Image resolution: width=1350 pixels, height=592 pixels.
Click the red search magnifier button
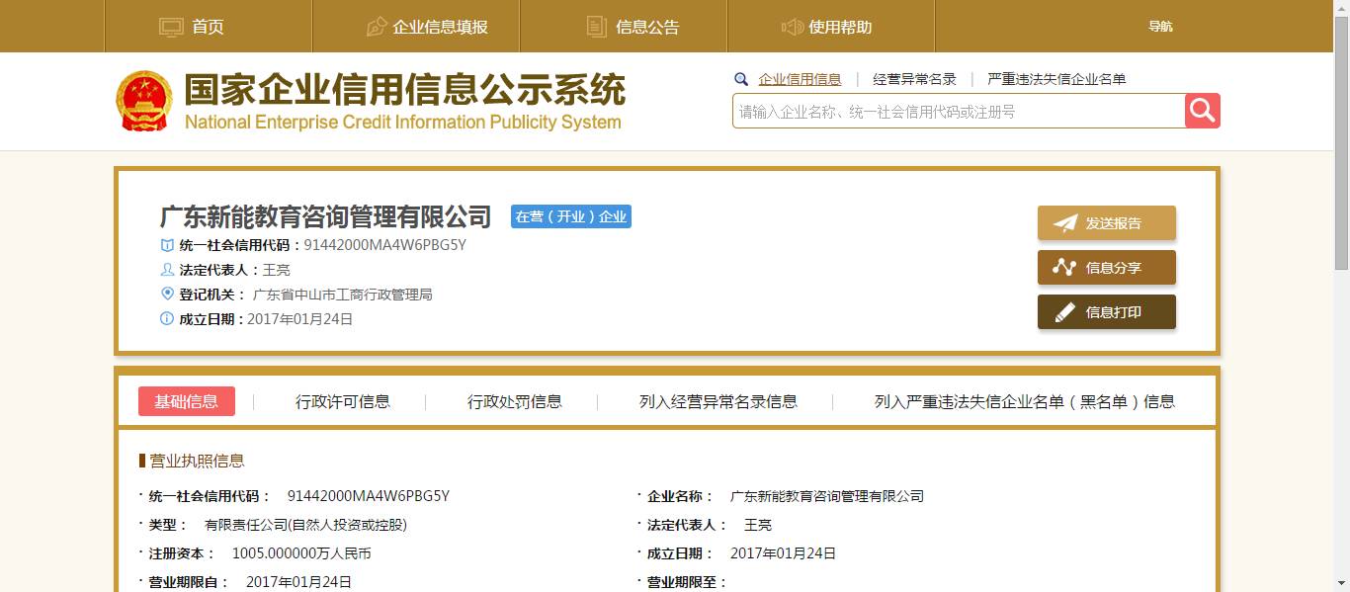click(1203, 111)
